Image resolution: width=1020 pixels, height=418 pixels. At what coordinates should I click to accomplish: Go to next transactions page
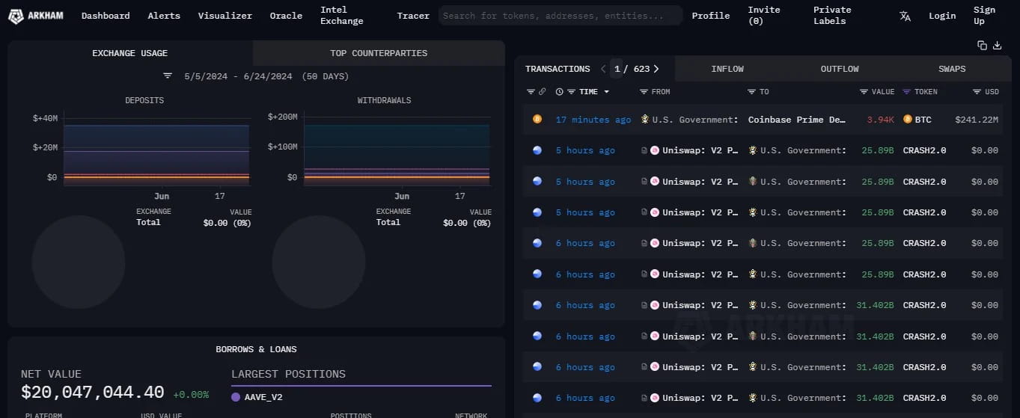point(656,69)
